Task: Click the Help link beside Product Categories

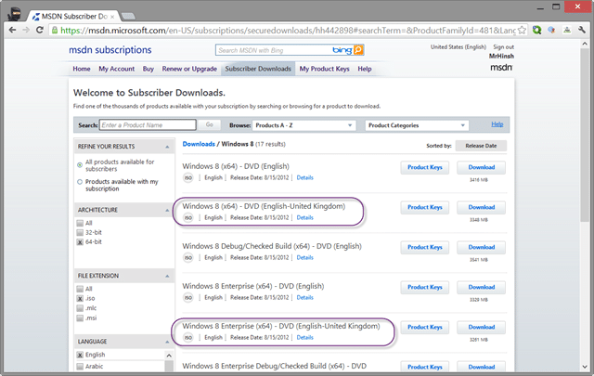Action: (497, 124)
